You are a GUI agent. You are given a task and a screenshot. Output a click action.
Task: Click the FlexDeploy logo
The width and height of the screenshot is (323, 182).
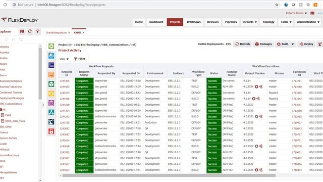pos(20,20)
